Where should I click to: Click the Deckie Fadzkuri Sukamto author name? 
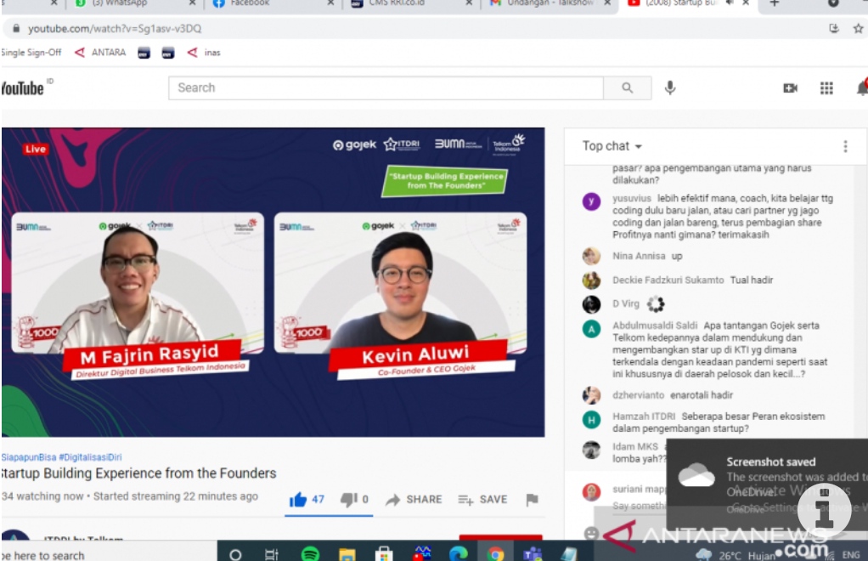click(x=668, y=280)
